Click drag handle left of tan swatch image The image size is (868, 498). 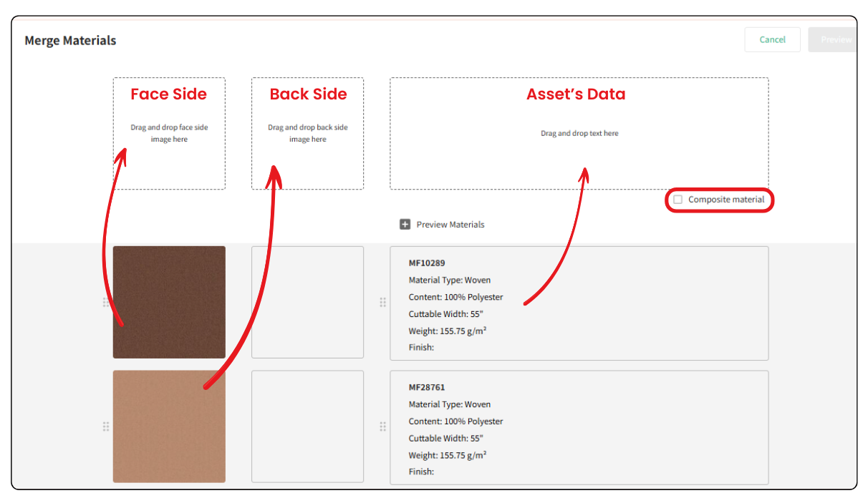pos(106,426)
